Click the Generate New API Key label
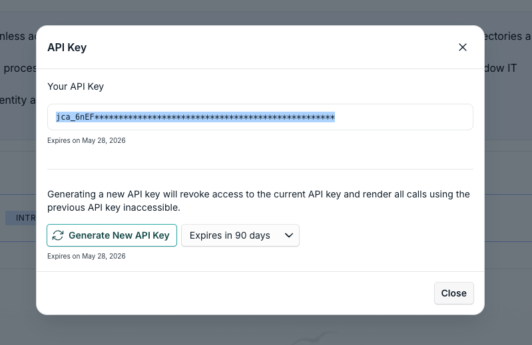The image size is (532, 345). point(119,235)
